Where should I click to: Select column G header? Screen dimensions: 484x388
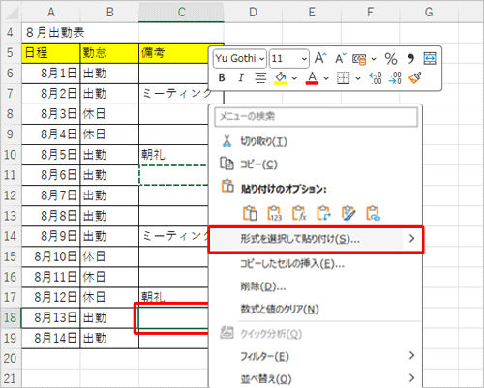pyautogui.click(x=429, y=12)
